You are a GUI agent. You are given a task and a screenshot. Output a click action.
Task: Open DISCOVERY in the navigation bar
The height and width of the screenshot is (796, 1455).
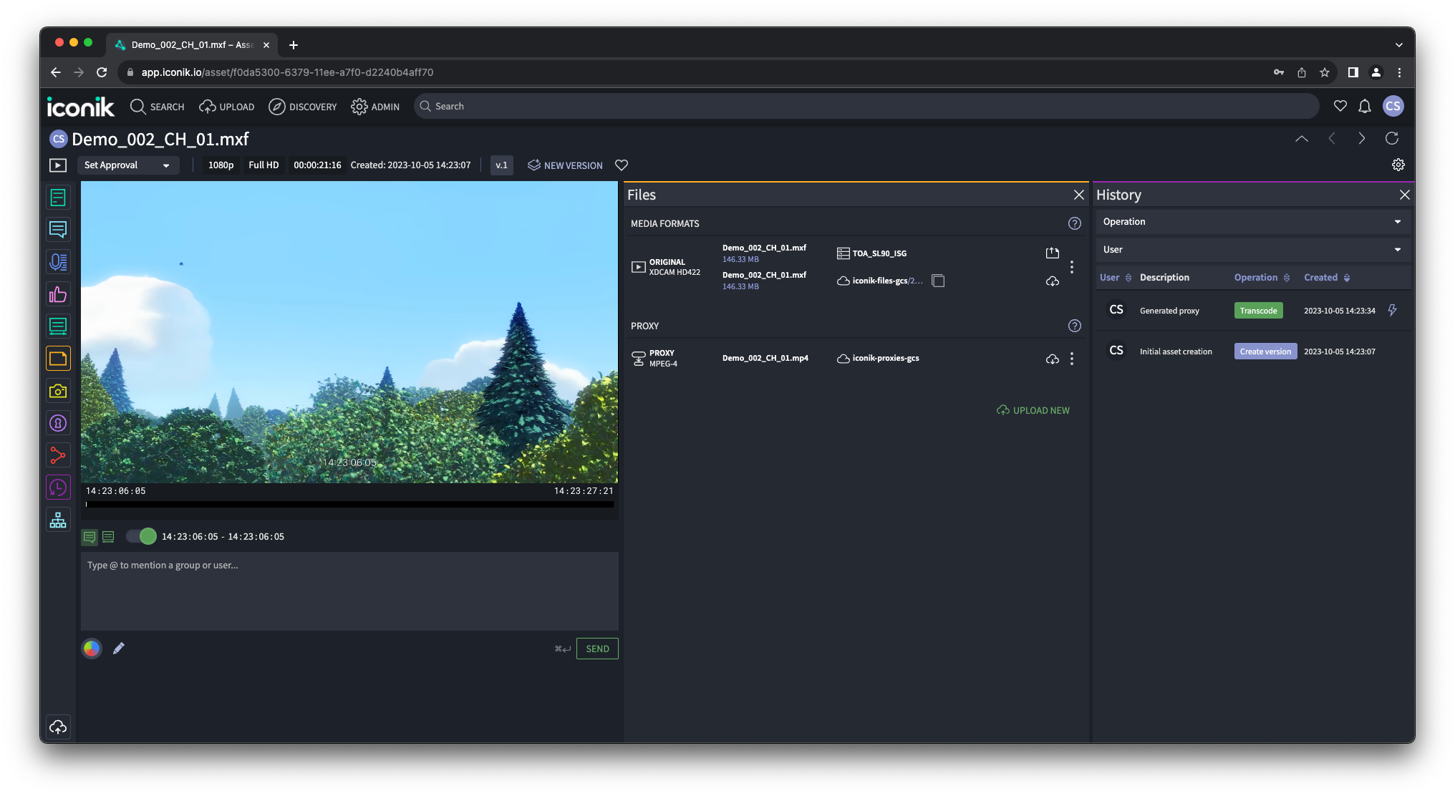302,107
